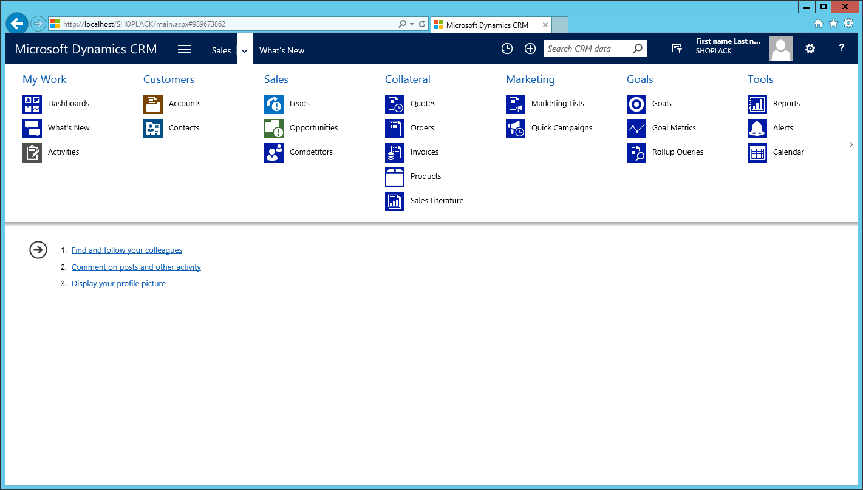
Task: Open the settings gear in CRM header
Action: point(810,49)
